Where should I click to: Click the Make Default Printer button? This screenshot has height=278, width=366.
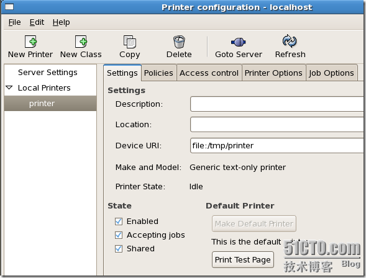(254, 224)
